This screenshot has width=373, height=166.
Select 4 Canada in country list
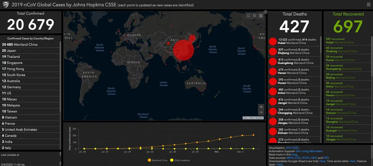[30, 136]
